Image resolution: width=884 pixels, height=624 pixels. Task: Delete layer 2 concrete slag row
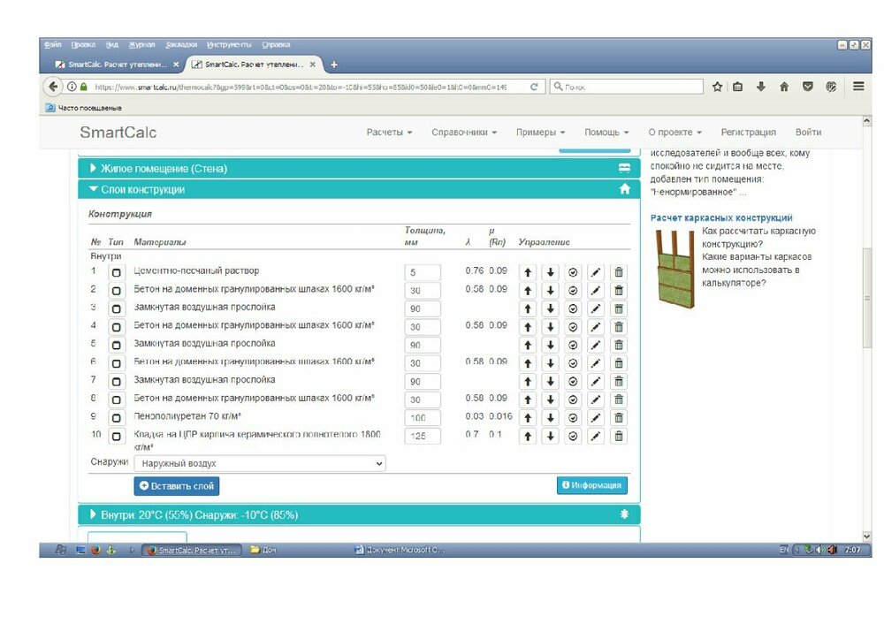pos(619,291)
